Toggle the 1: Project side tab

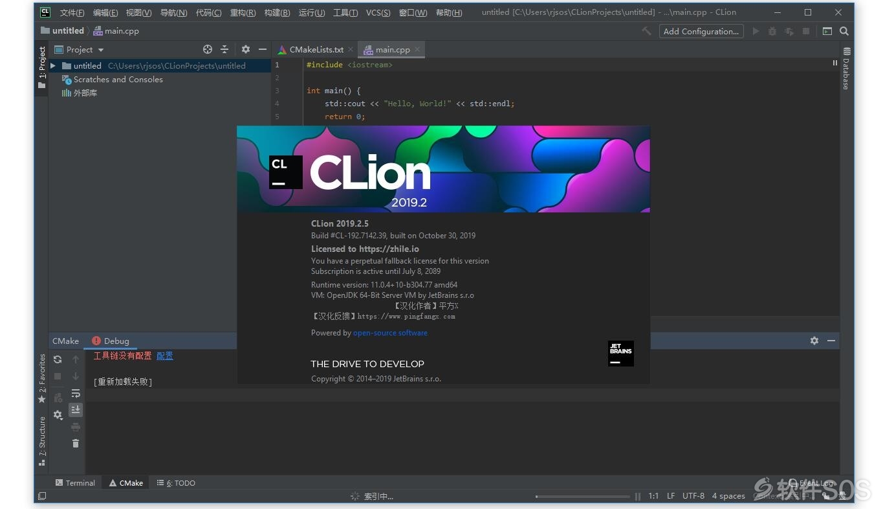42,68
